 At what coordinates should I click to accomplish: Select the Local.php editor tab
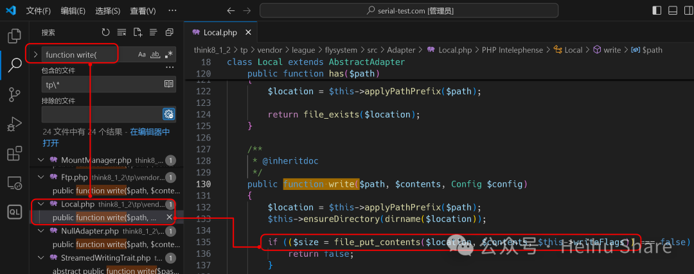click(220, 33)
